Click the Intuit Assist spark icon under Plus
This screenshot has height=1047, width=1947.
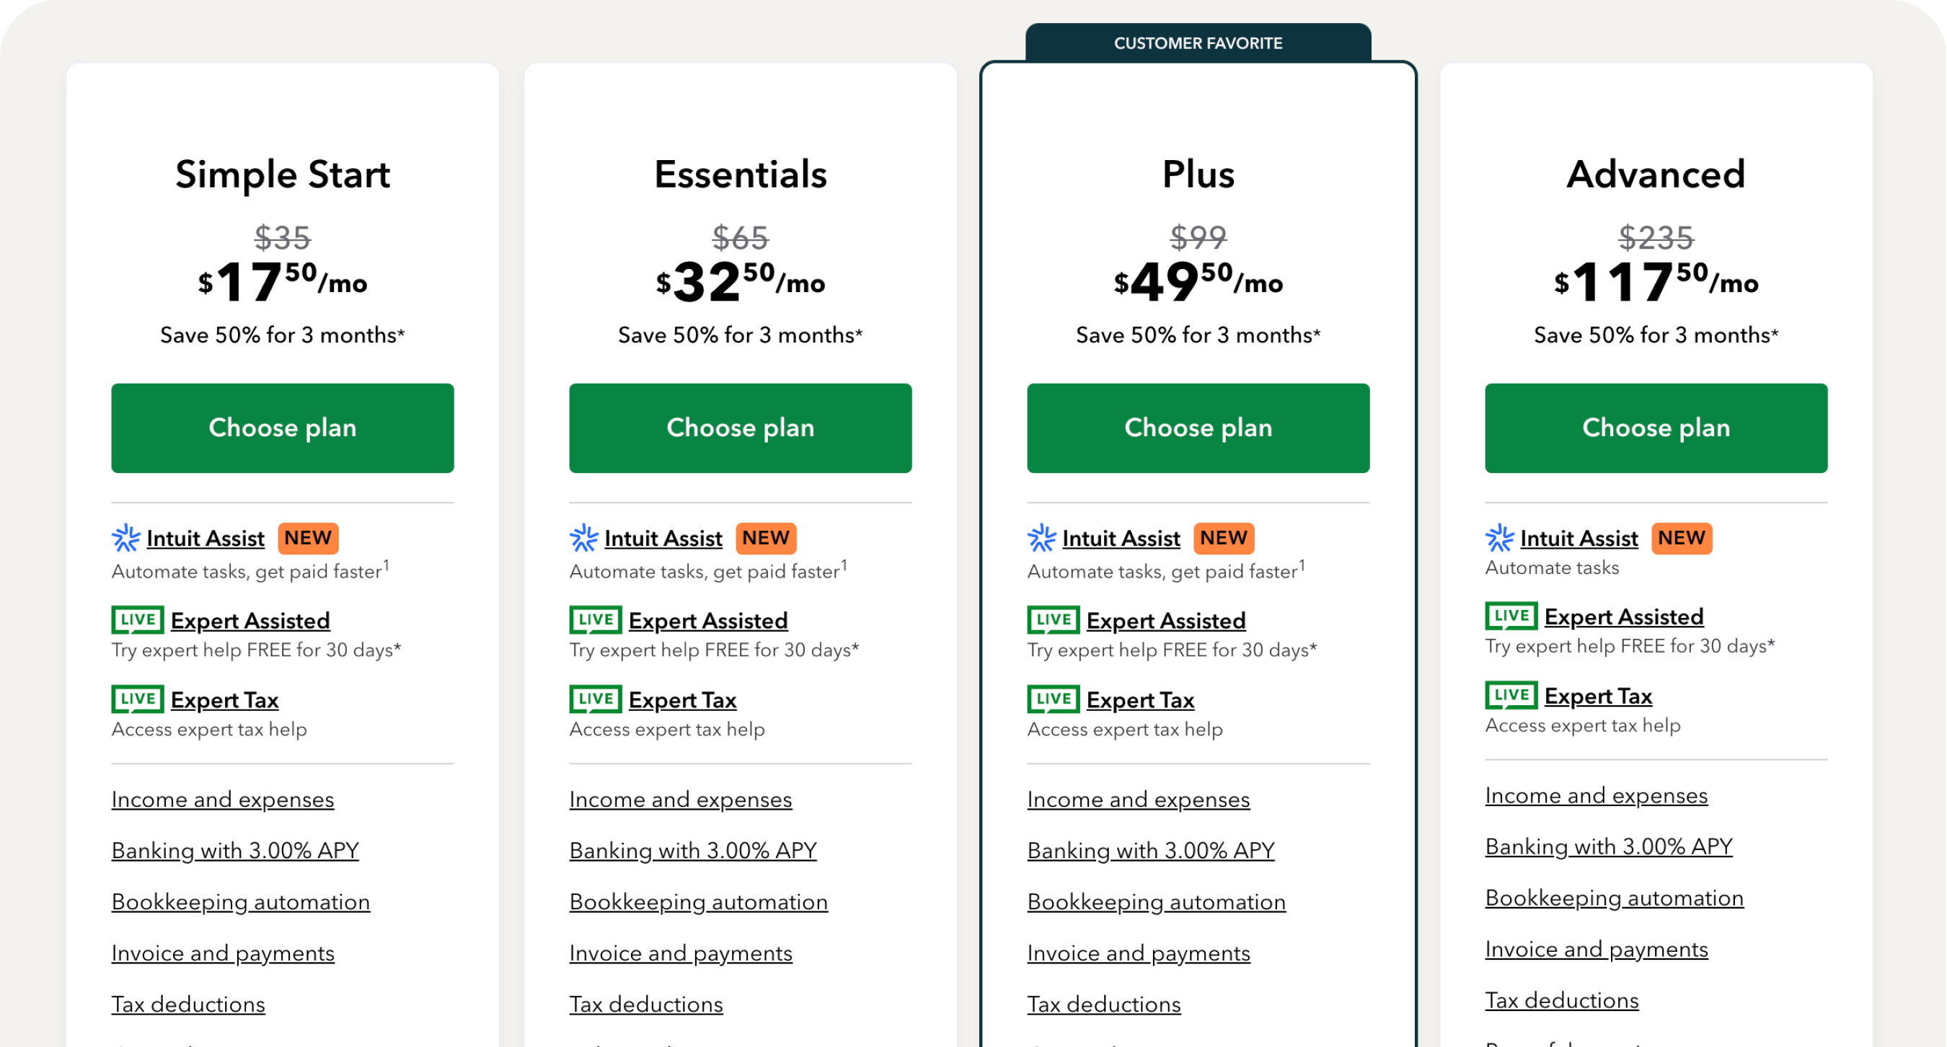point(1041,538)
